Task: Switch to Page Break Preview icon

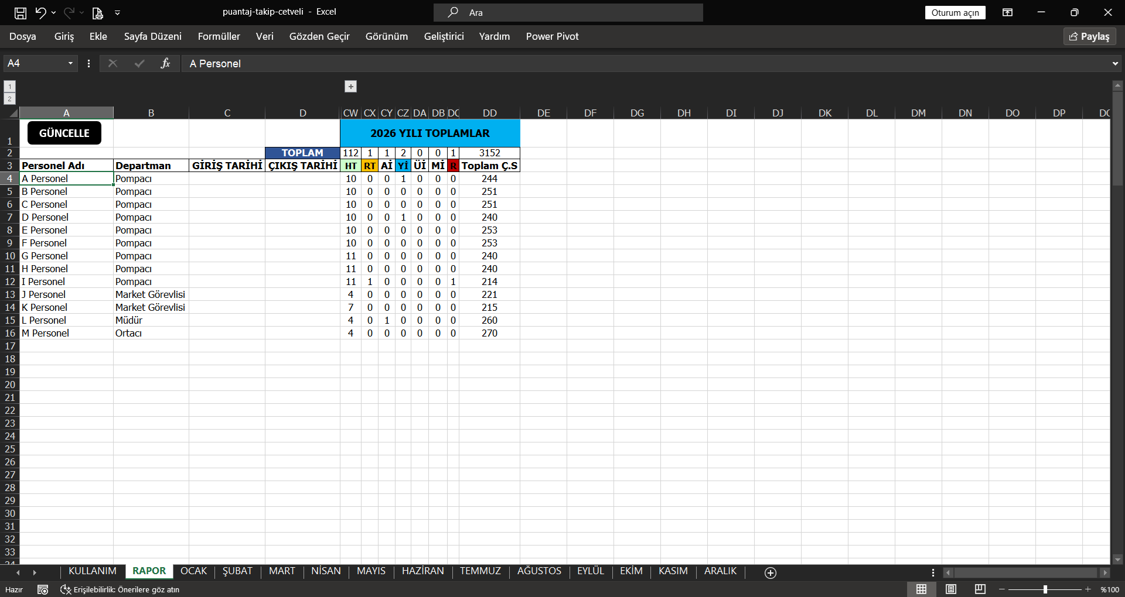Action: (x=980, y=589)
